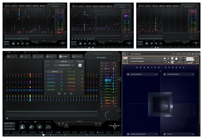Clear unassigned parameter slot 3
Viewport: 203px width, 139px height.
61,82
